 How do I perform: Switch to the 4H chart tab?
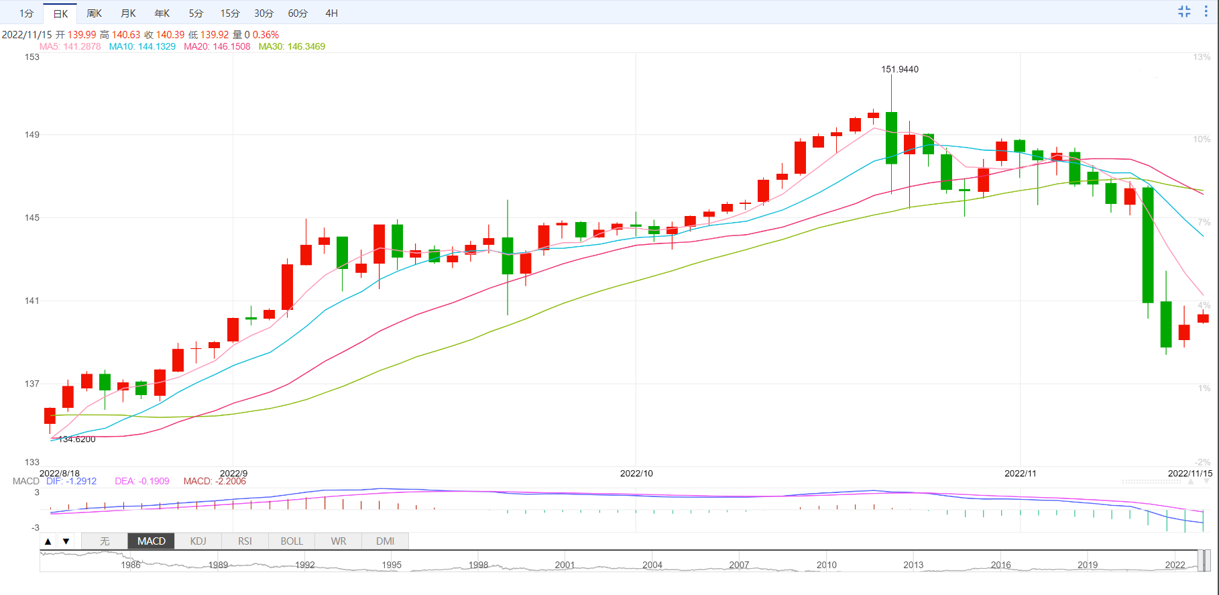click(x=331, y=13)
